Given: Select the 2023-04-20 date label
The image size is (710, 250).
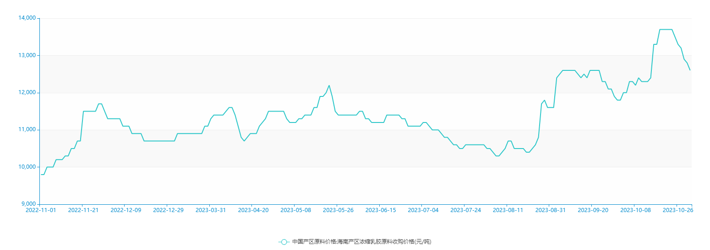Looking at the screenshot, I should (x=253, y=210).
